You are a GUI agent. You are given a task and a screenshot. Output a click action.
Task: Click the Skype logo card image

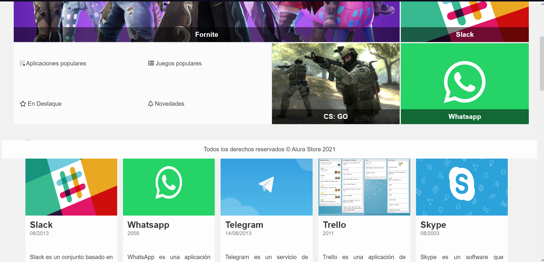(x=462, y=187)
